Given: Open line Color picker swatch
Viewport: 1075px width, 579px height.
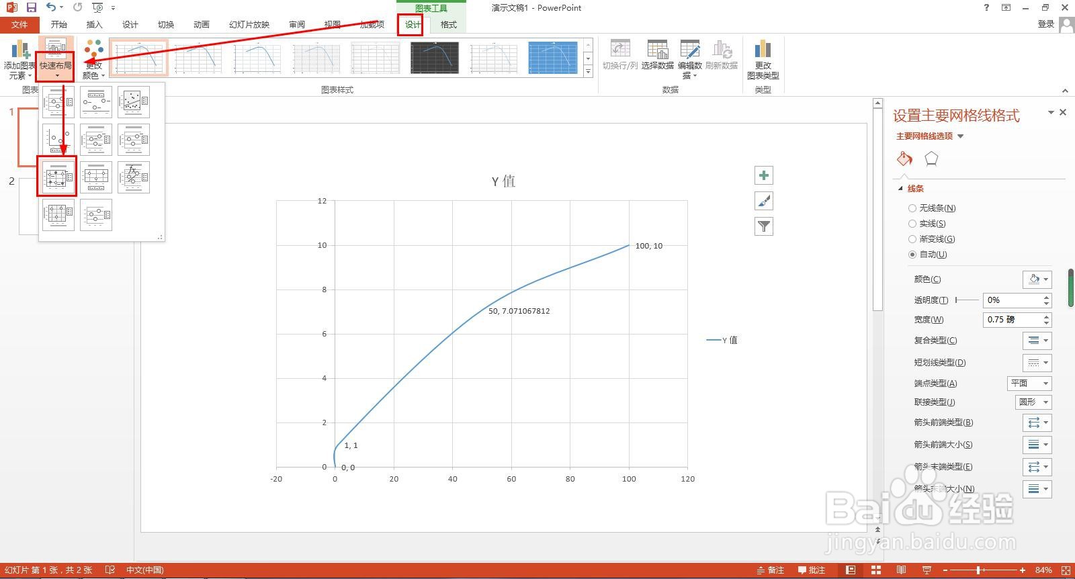Looking at the screenshot, I should pos(1037,279).
